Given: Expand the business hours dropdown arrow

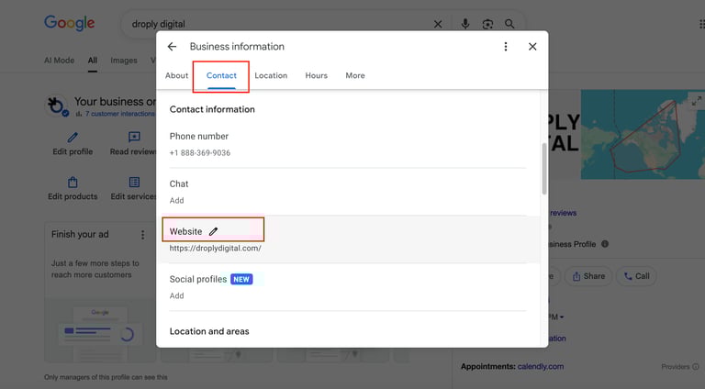Looking at the screenshot, I should pos(562,317).
